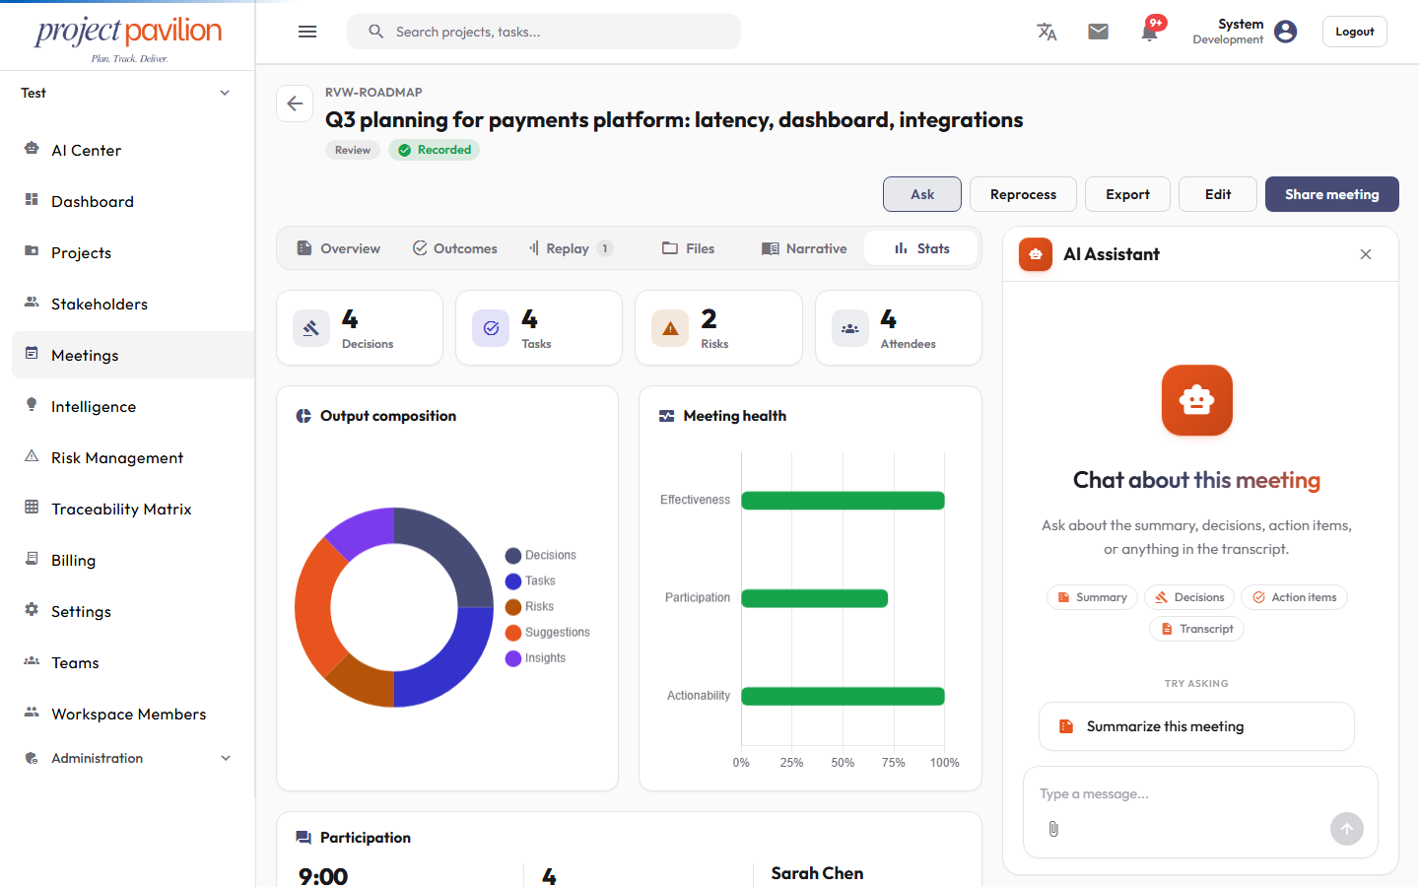Toggle the hamburger sidebar menu
Viewport: 1419px width, 887px height.
pyautogui.click(x=307, y=32)
